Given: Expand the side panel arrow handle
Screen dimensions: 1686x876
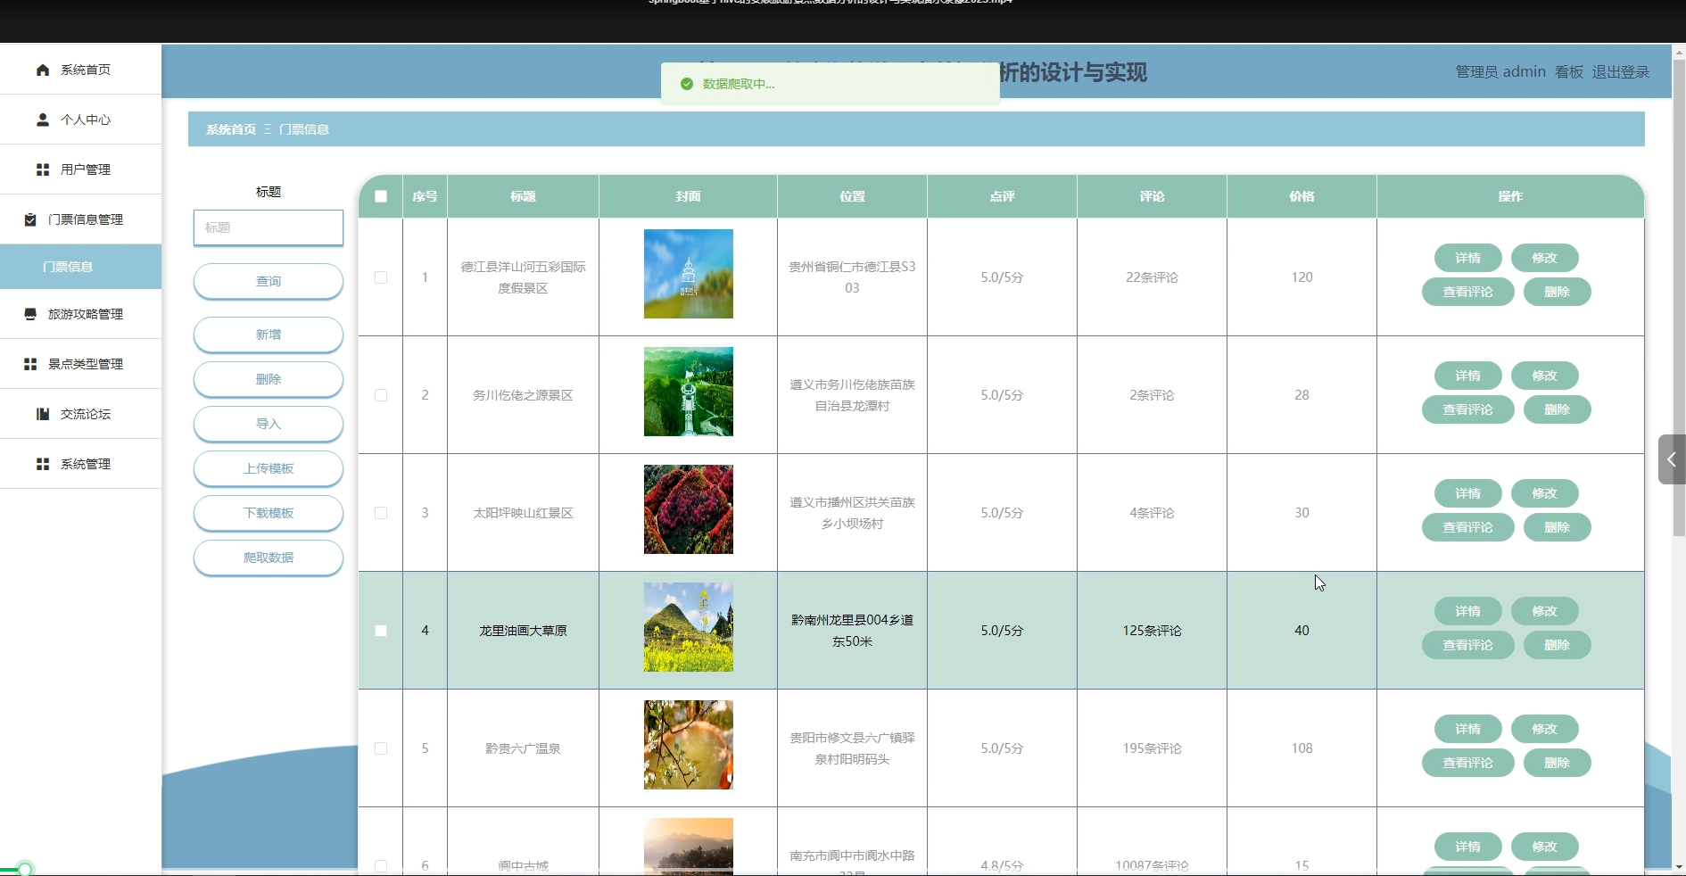Looking at the screenshot, I should coord(1672,459).
